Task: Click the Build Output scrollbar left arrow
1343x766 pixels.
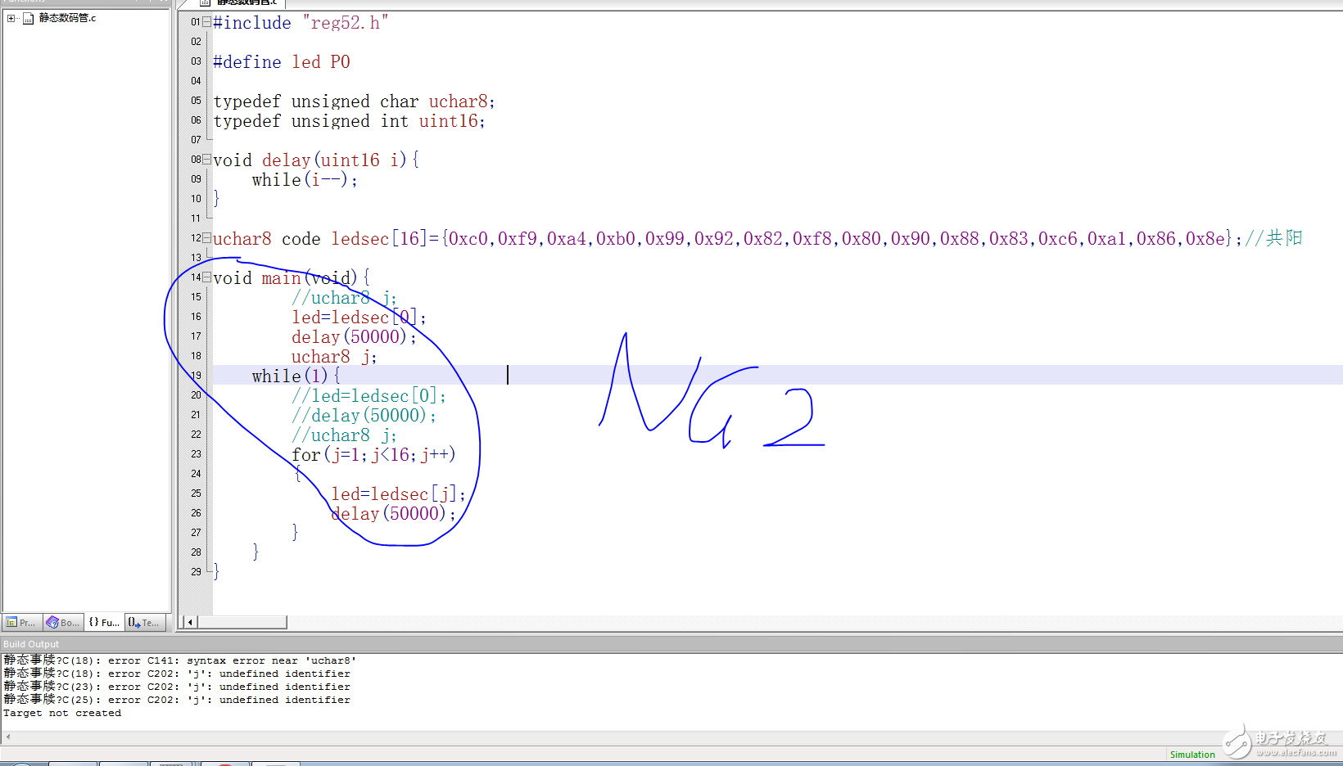Action: point(8,737)
